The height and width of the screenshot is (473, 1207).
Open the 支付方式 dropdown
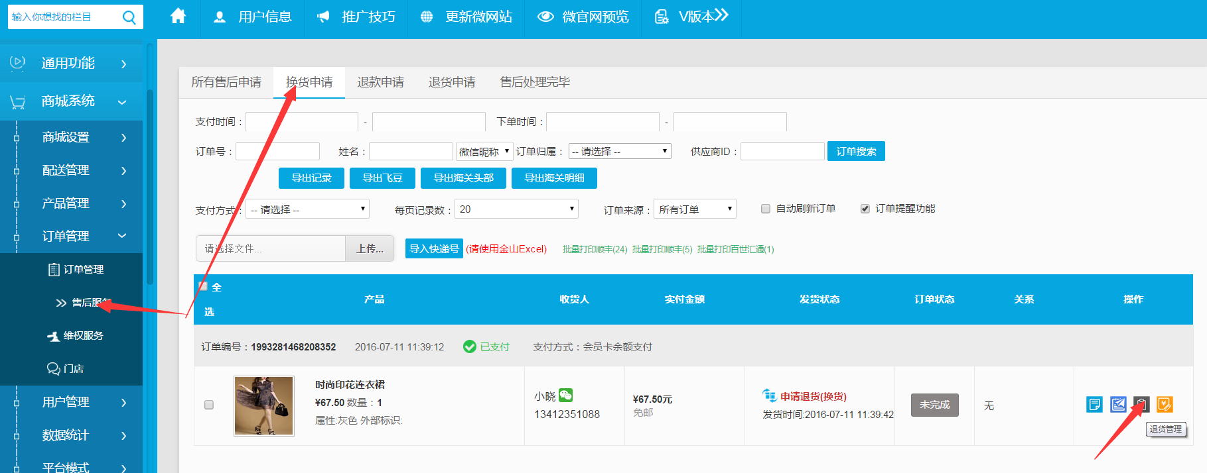pyautogui.click(x=307, y=209)
